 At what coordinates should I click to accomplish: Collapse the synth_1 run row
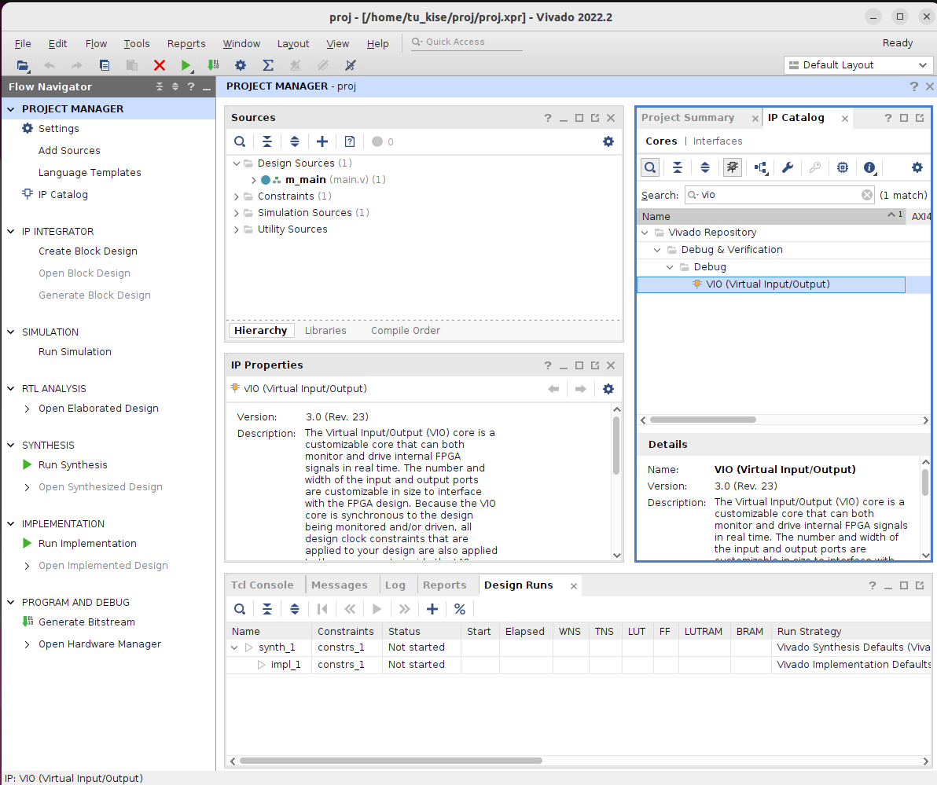234,647
